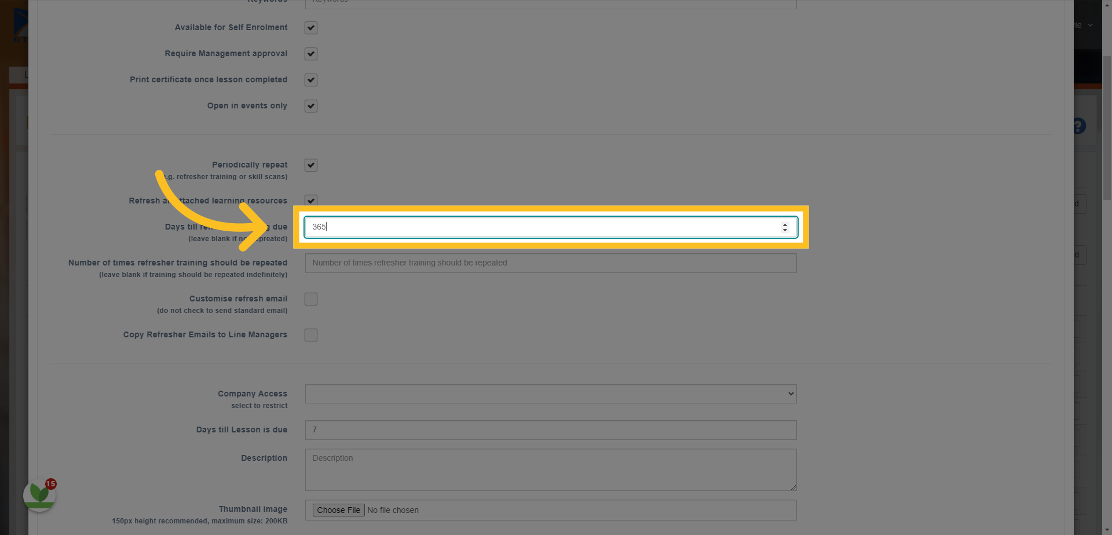Uncheck Available for Self Enrolment
This screenshot has width=1112, height=535.
(311, 28)
